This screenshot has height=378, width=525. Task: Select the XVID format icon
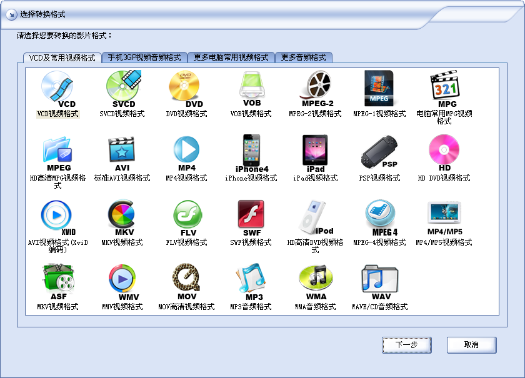click(x=58, y=218)
